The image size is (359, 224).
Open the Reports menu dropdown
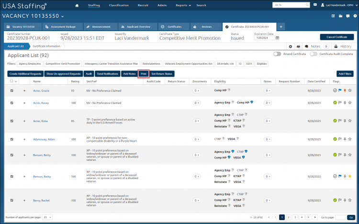[x=183, y=5]
